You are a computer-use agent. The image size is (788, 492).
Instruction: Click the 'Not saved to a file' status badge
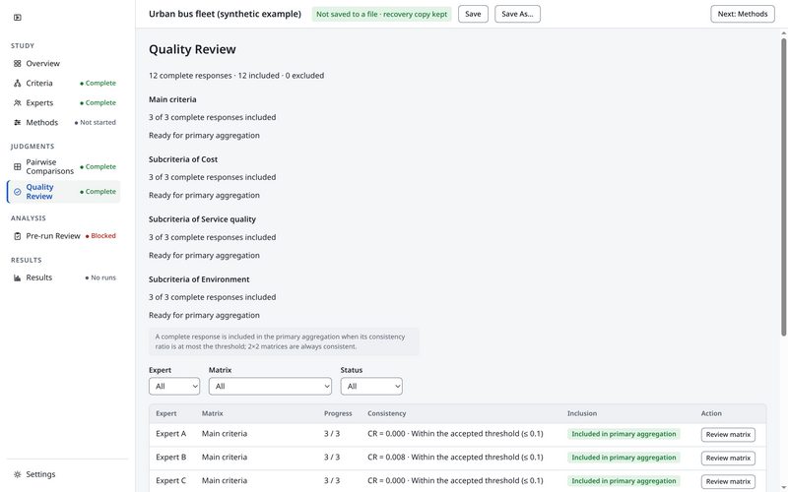coord(381,14)
